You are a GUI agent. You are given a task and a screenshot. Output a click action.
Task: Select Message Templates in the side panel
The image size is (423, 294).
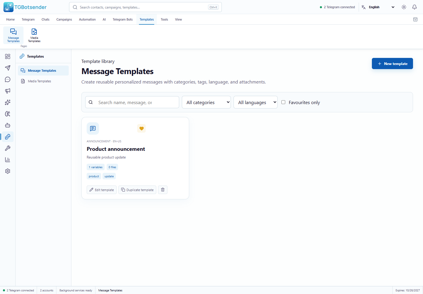pyautogui.click(x=43, y=71)
